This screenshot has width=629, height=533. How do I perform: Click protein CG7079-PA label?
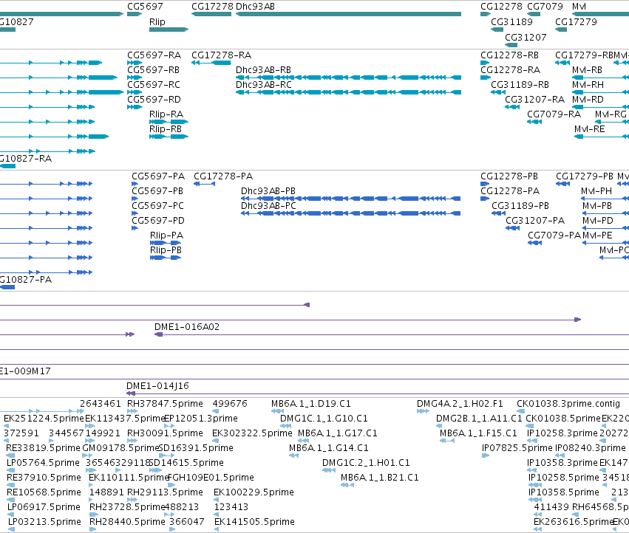(554, 235)
